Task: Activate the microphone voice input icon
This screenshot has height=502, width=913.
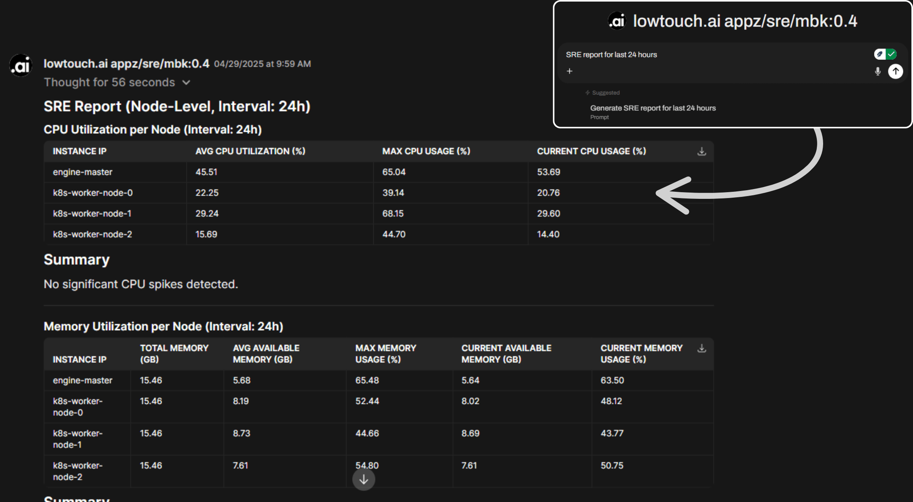Action: pos(878,71)
